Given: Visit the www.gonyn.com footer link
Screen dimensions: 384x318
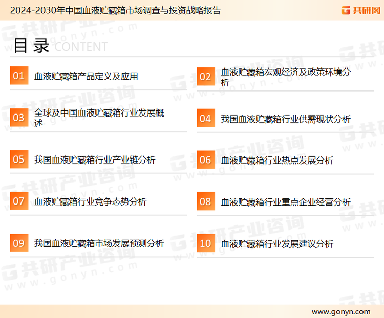Looking at the screenshot, I should [x=341, y=312].
